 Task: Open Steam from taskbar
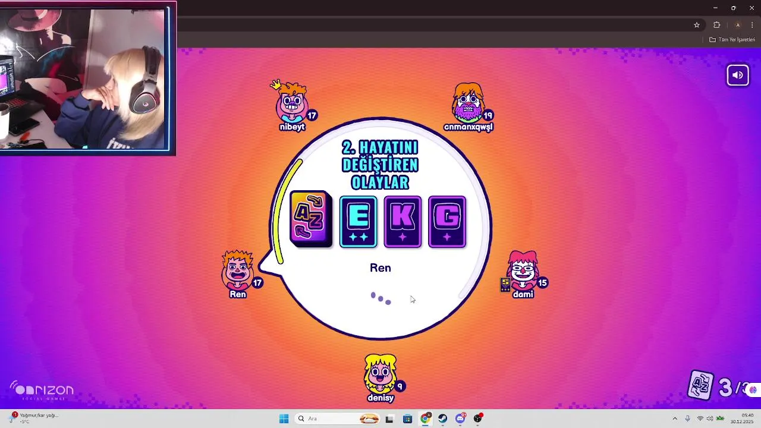tap(443, 418)
